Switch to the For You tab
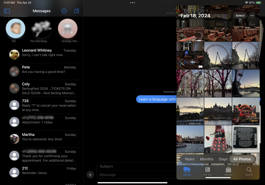Screen dimensions: 265x185 (x=207, y=171)
